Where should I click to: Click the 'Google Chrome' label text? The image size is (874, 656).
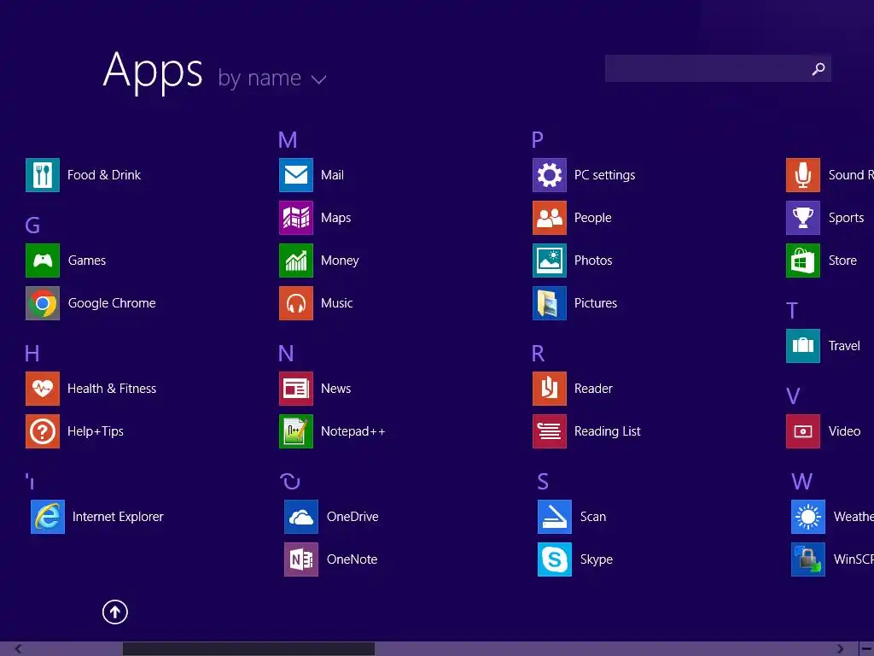(112, 303)
